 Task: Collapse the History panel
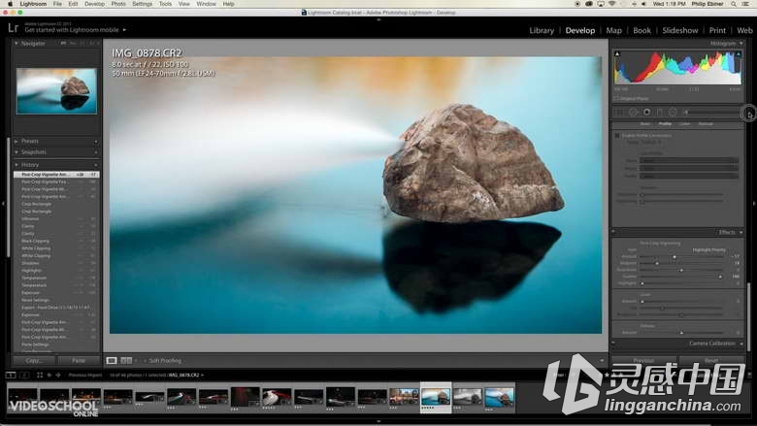click(16, 165)
